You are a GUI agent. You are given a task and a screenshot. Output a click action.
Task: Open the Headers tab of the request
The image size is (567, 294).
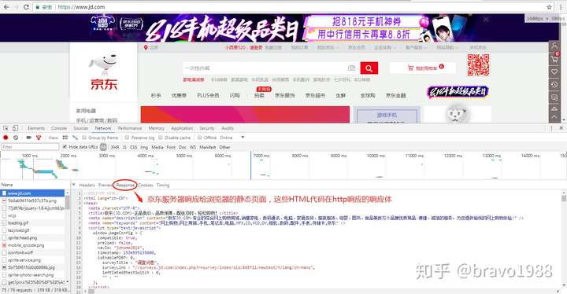[x=87, y=185]
